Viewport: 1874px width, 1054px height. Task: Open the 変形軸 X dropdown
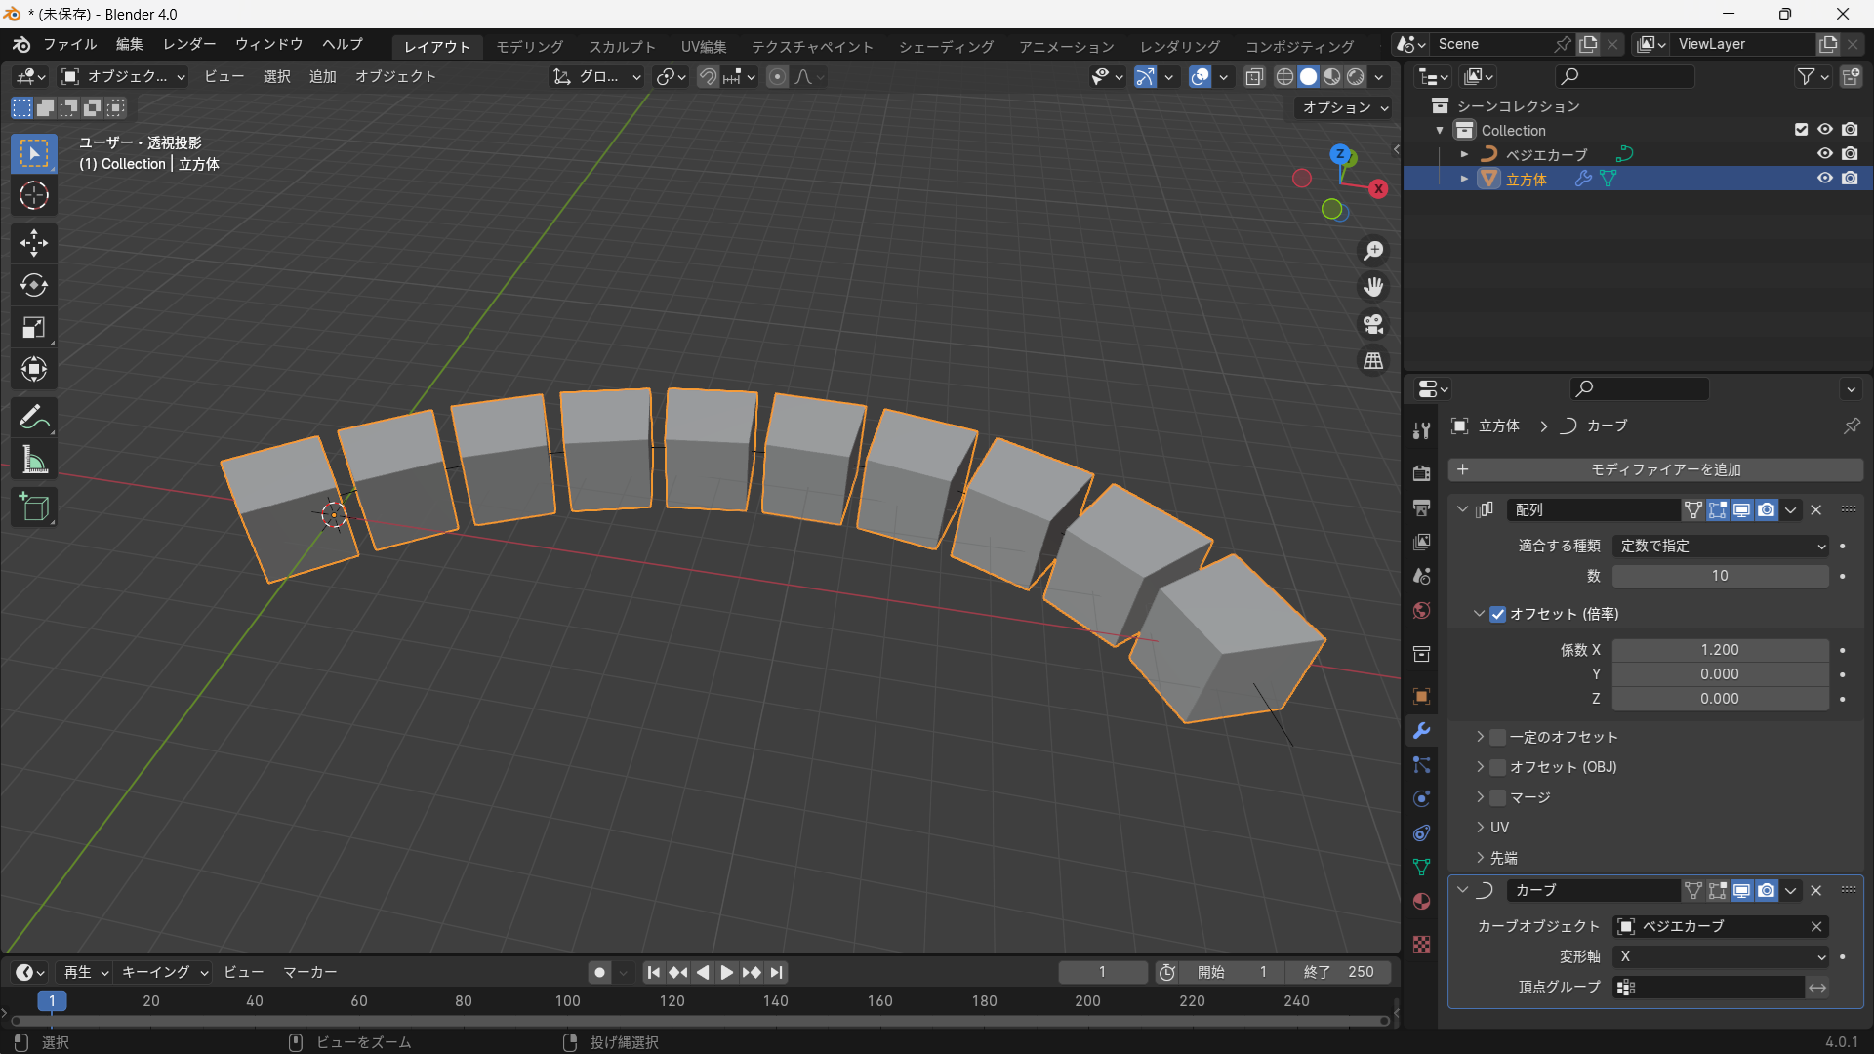click(x=1720, y=957)
